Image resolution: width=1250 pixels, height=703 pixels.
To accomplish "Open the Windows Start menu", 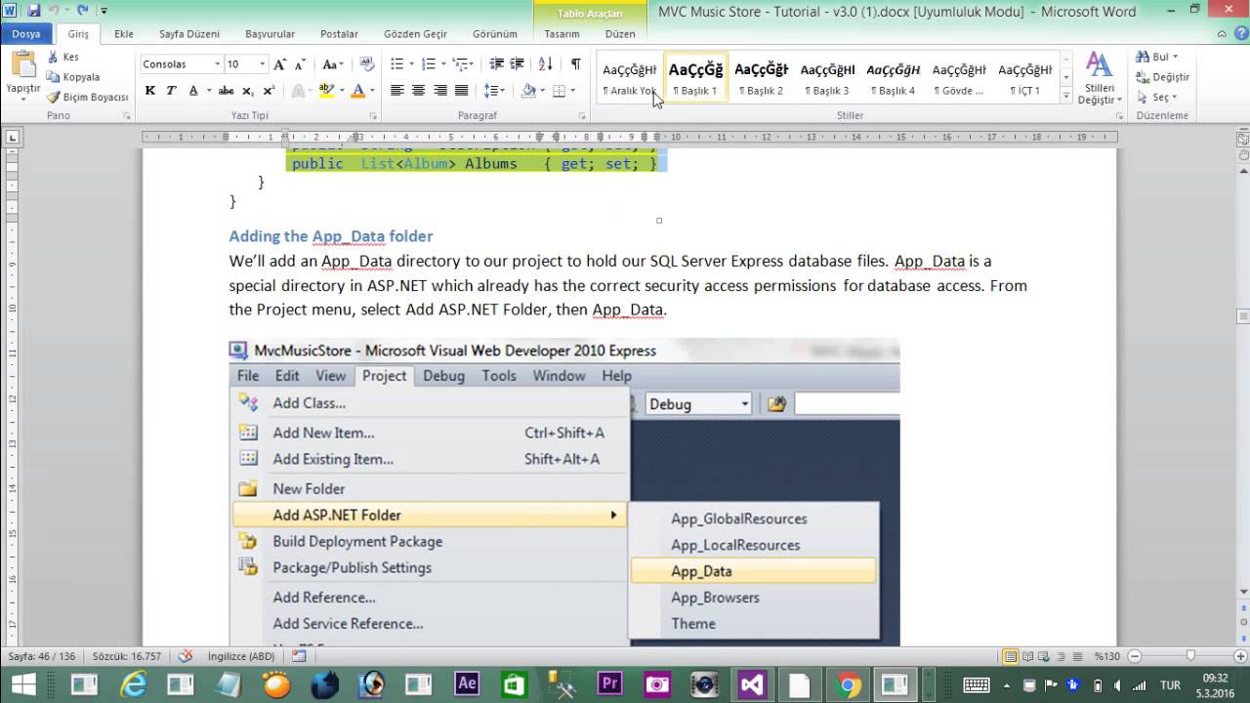I will (23, 684).
